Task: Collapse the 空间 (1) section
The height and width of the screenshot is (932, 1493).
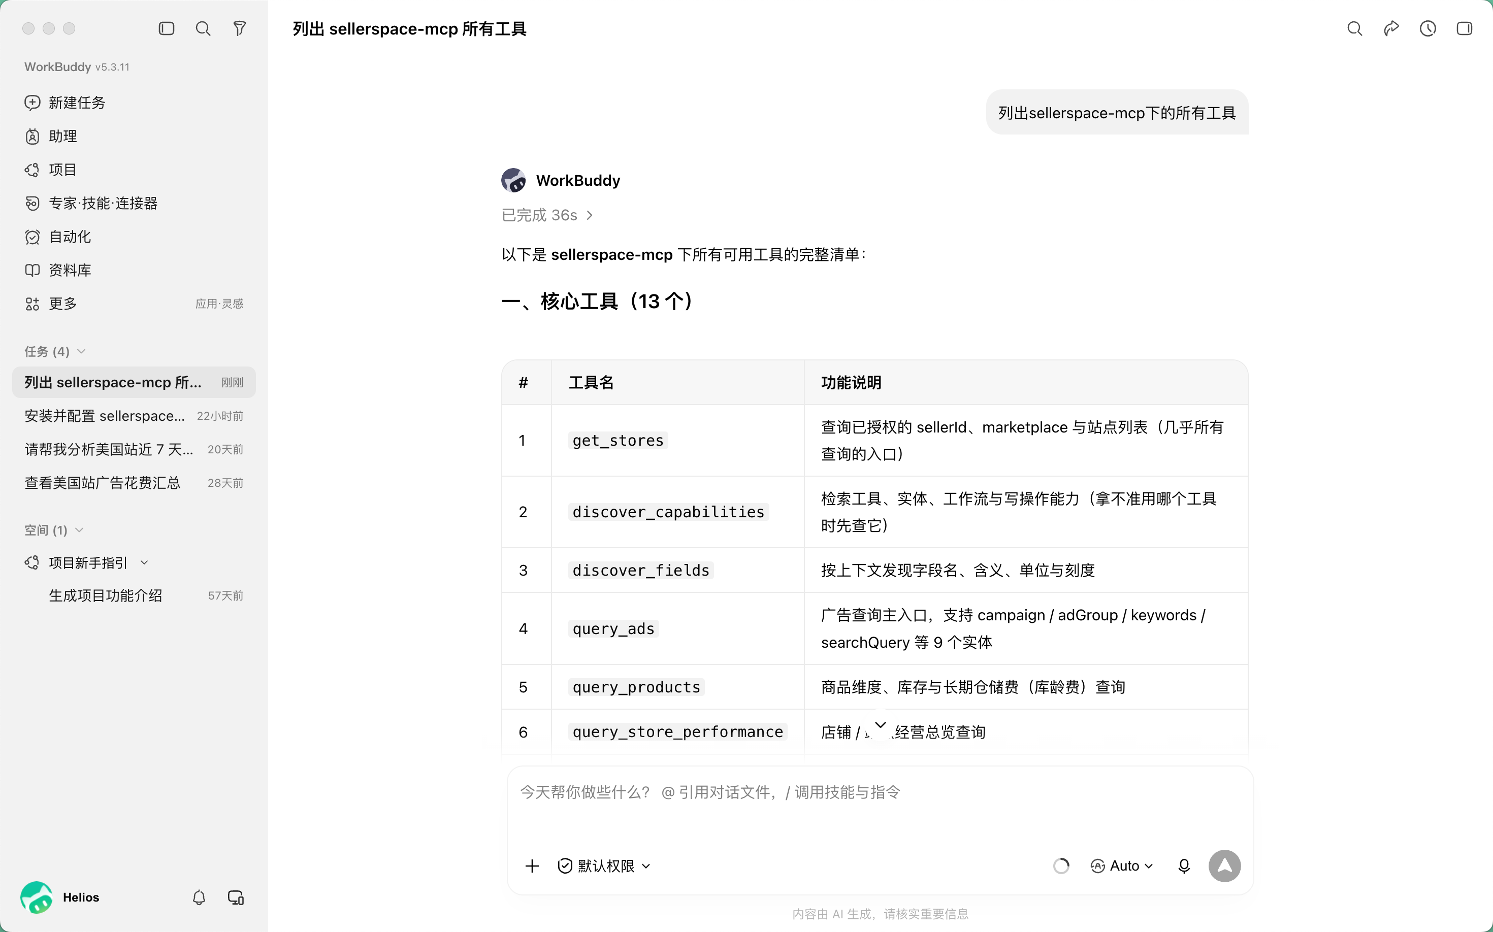Action: [x=54, y=530]
